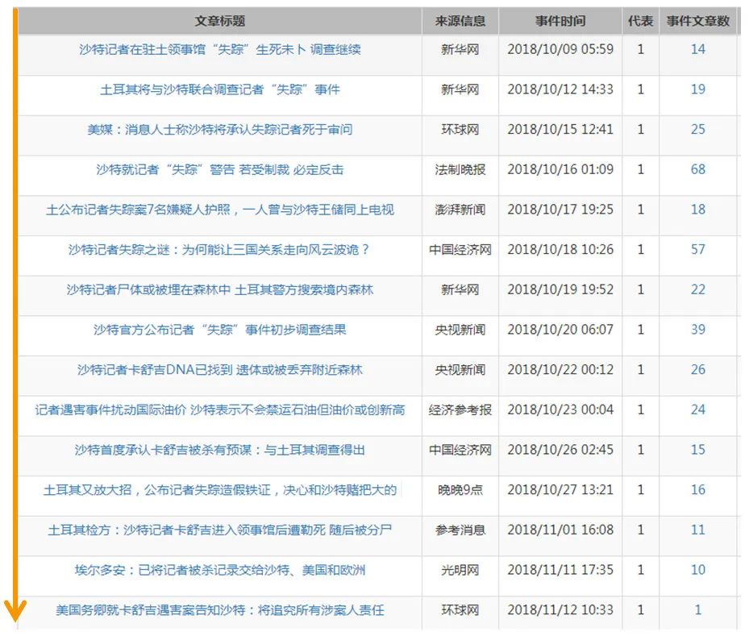Open article count 10 for 光明网 row
Image resolution: width=749 pixels, height=636 pixels.
(x=698, y=571)
